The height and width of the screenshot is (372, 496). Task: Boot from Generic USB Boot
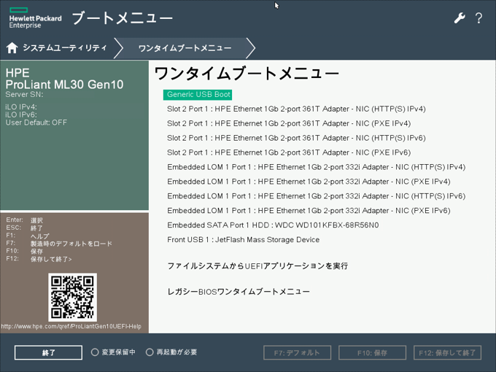(198, 95)
